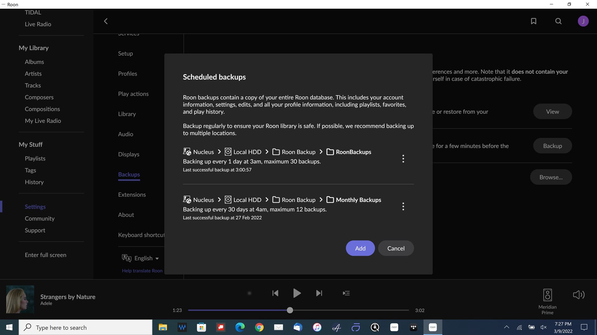597x335 pixels.
Task: Open Playlists under My Stuff
Action: click(x=35, y=158)
